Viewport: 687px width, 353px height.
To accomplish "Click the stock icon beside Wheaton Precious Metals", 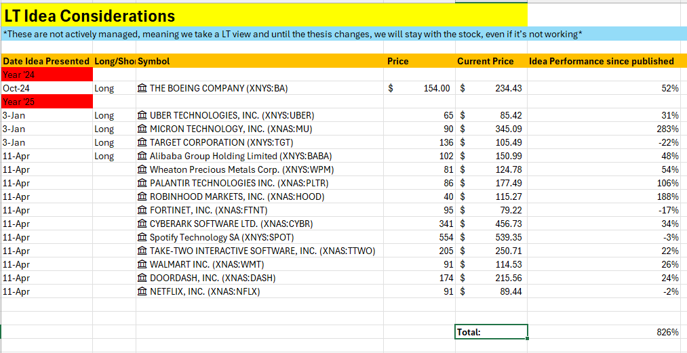I will coord(142,170).
